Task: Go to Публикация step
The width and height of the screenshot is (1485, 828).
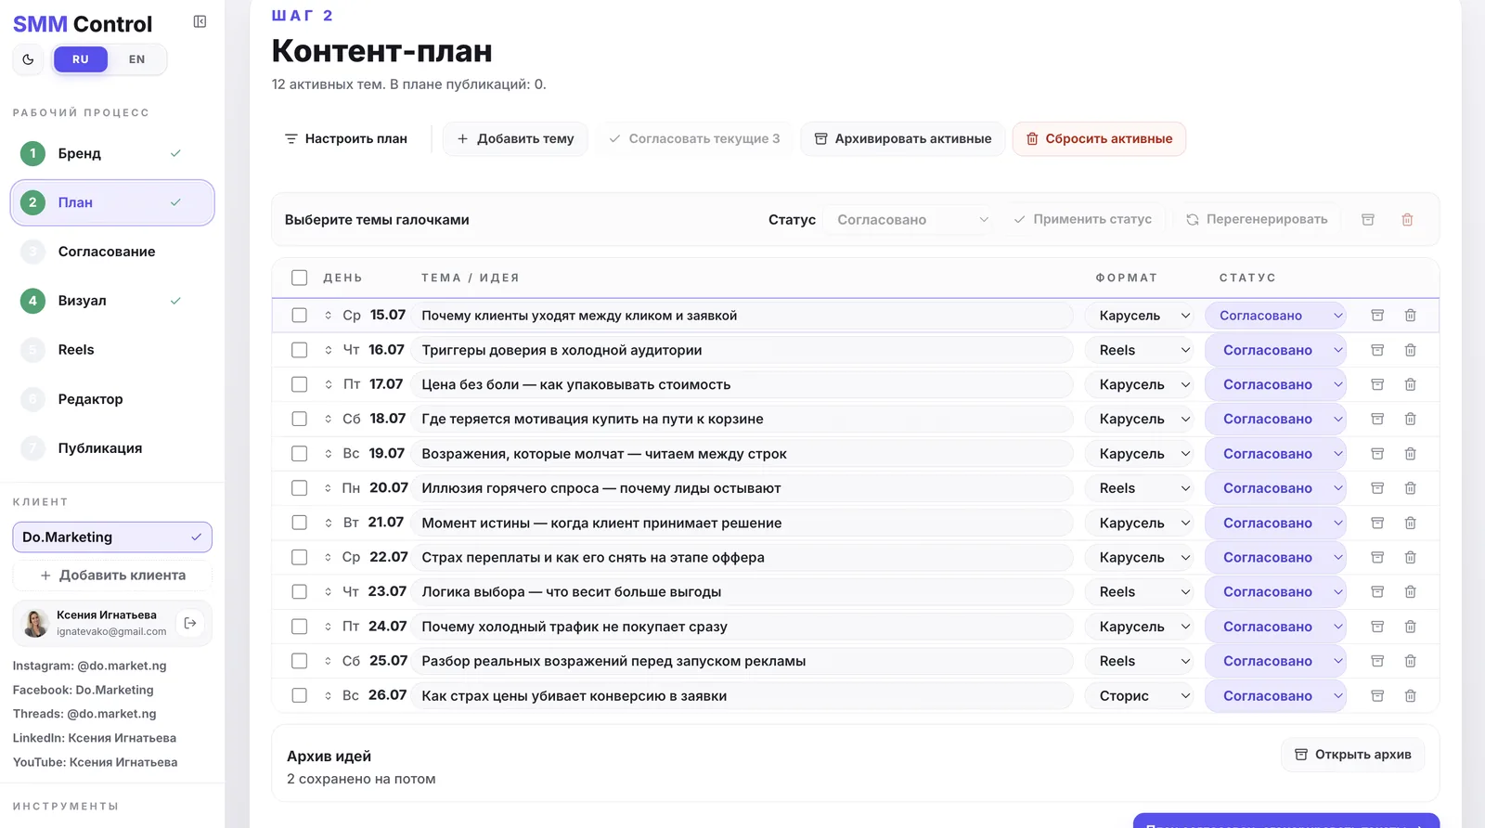Action: pyautogui.click(x=112, y=448)
